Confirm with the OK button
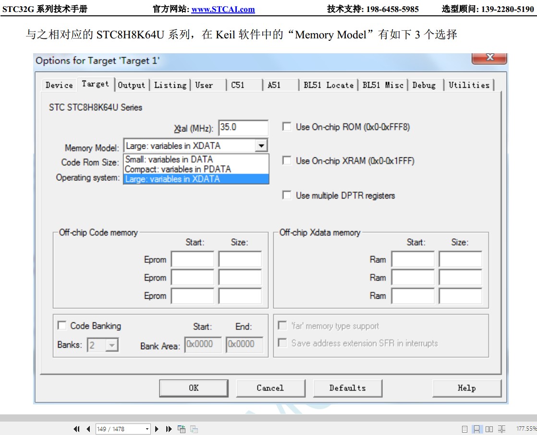The width and height of the screenshot is (537, 435). point(194,388)
